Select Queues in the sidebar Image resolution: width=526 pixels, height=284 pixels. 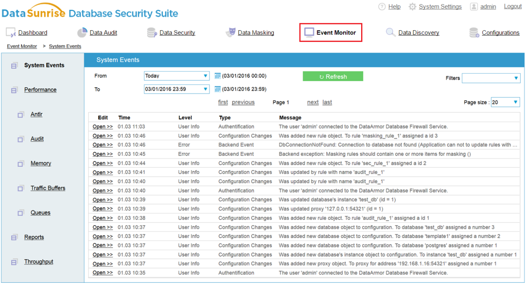pyautogui.click(x=40, y=213)
